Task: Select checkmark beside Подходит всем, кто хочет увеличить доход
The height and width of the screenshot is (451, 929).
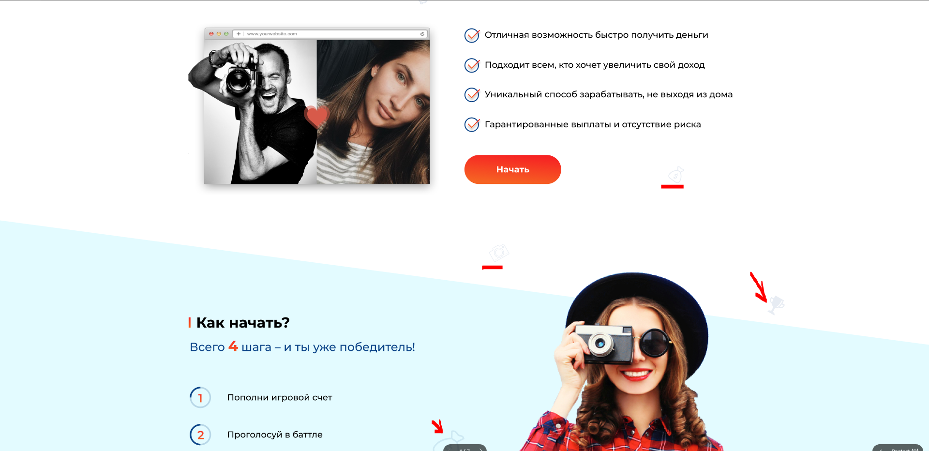Action: 472,65
